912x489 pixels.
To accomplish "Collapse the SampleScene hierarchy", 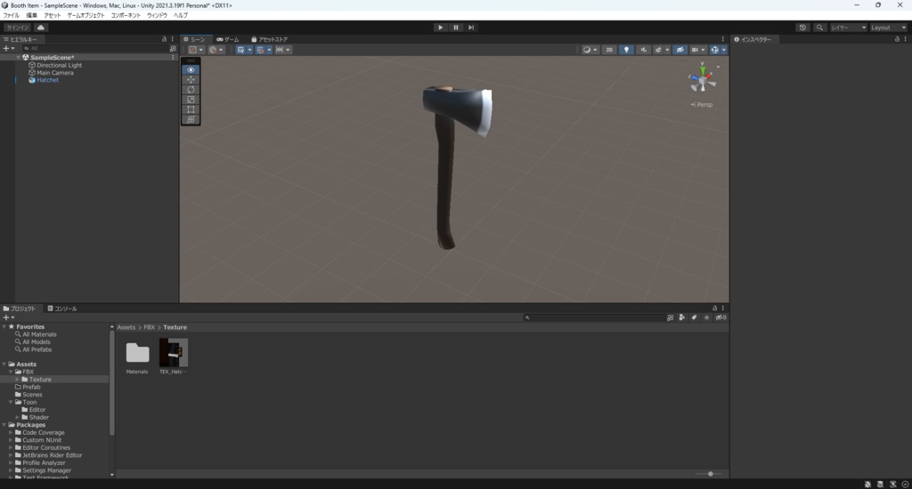I will [18, 58].
